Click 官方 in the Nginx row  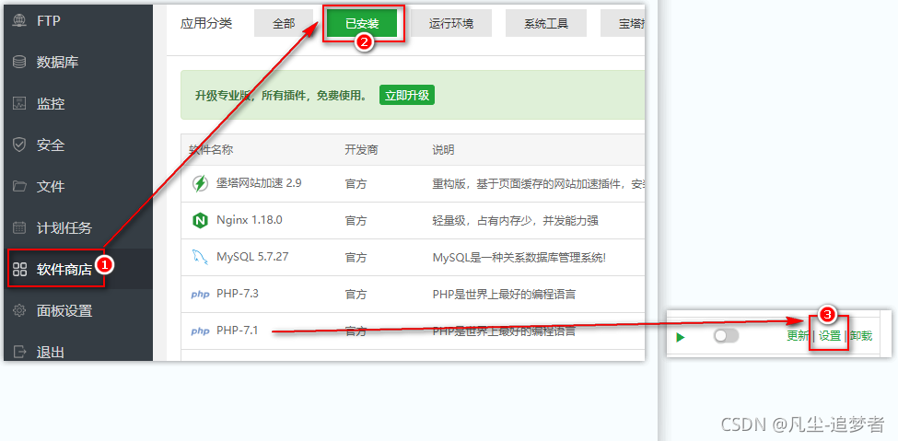tap(356, 221)
